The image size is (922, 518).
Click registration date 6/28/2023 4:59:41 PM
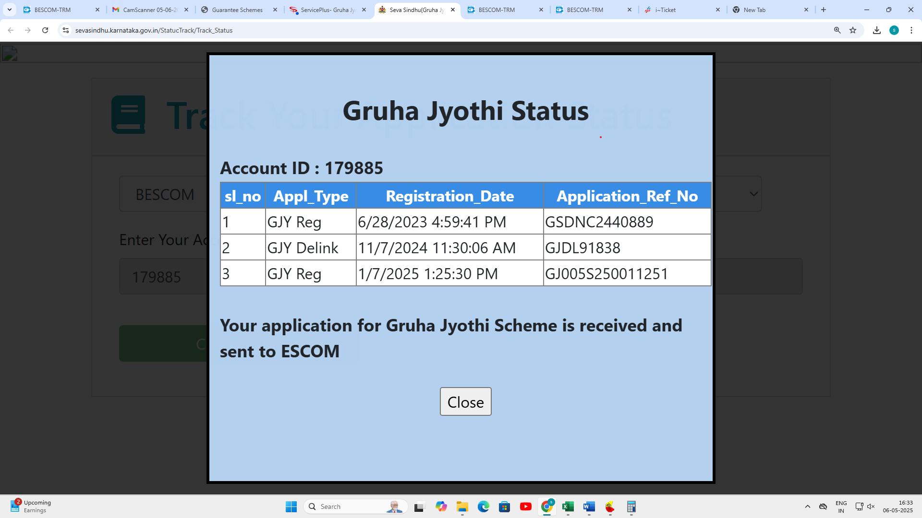tap(432, 222)
